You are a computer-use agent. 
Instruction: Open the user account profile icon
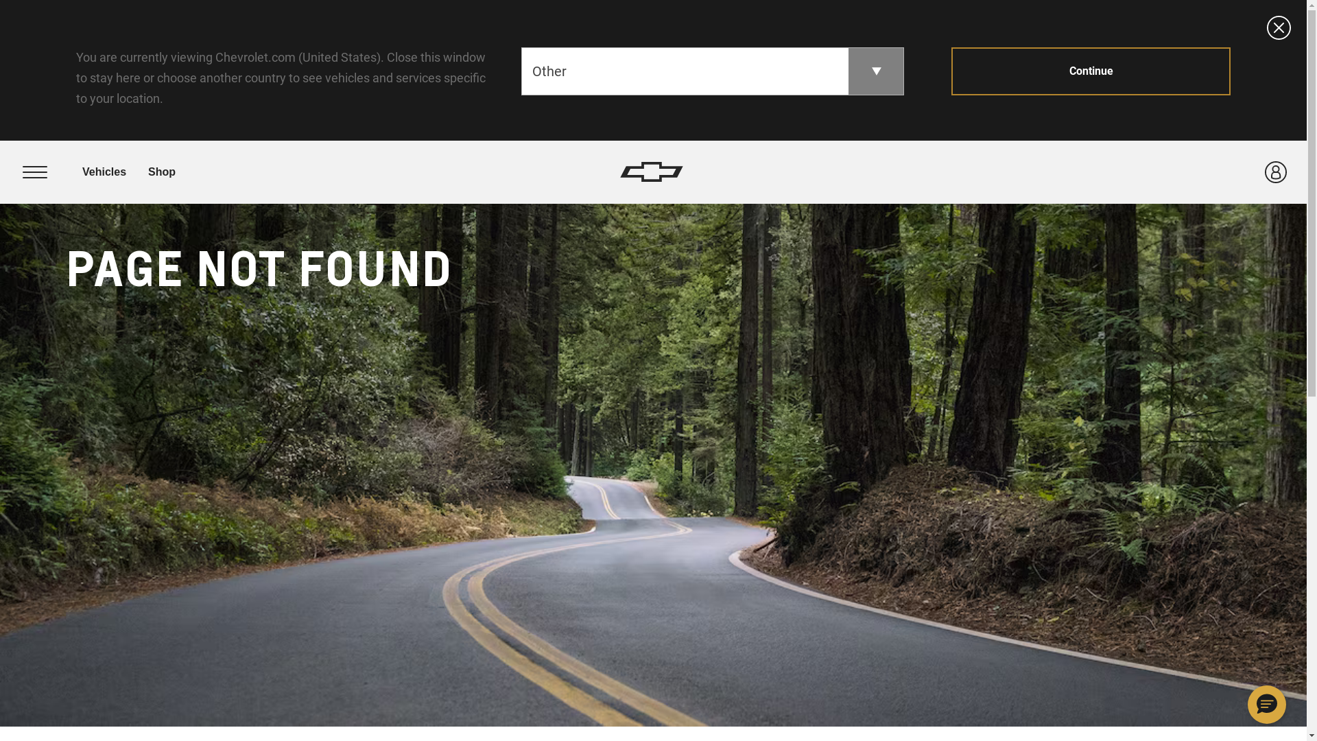1275,172
